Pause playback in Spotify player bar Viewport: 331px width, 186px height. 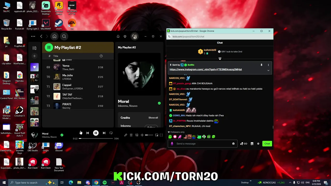click(96, 133)
